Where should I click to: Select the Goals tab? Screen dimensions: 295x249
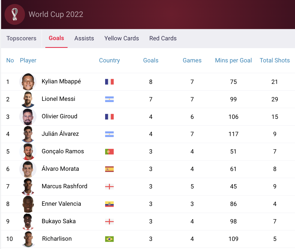click(x=56, y=38)
